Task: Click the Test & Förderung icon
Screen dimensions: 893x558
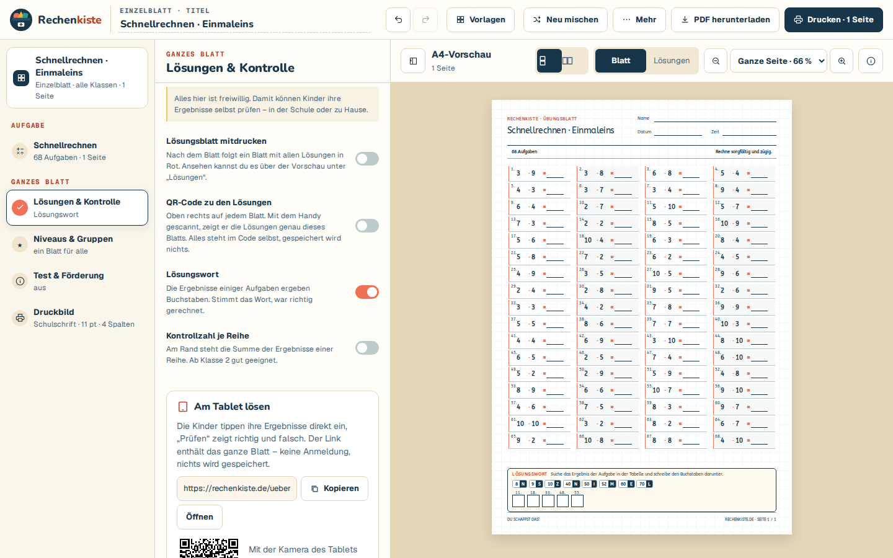Action: coord(20,281)
